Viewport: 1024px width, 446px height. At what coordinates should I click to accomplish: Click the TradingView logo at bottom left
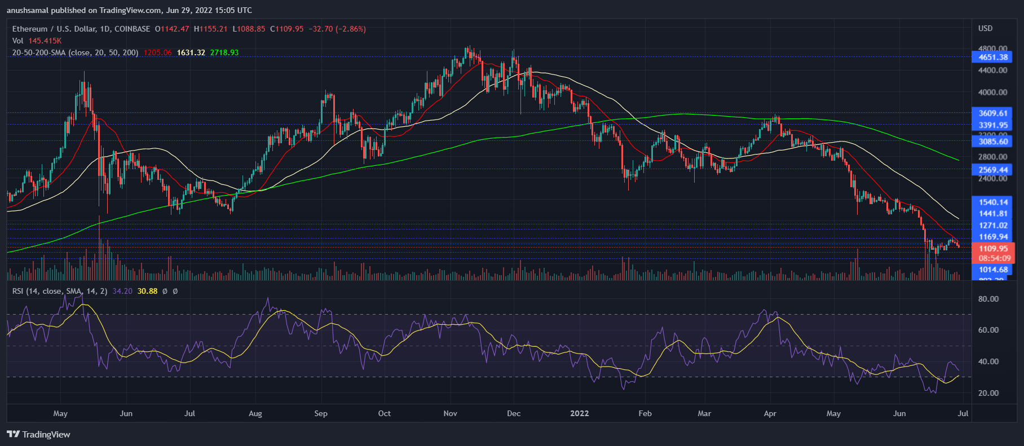pos(38,434)
